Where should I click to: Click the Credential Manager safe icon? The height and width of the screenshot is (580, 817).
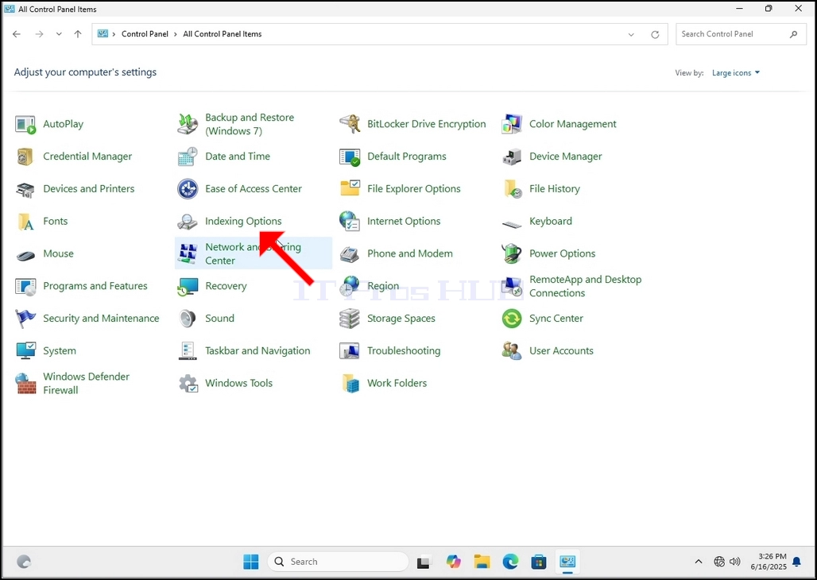pyautogui.click(x=25, y=157)
